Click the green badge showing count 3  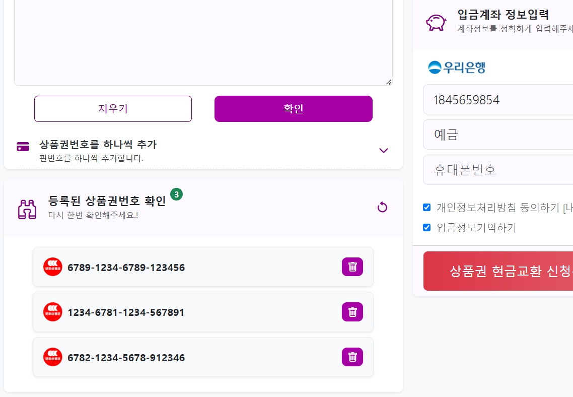[177, 194]
